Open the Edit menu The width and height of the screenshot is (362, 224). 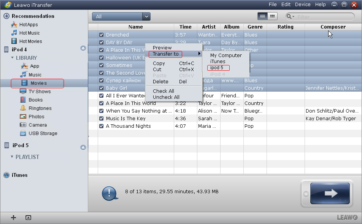(x=286, y=5)
